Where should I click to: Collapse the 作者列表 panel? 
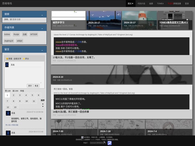pos(42,28)
